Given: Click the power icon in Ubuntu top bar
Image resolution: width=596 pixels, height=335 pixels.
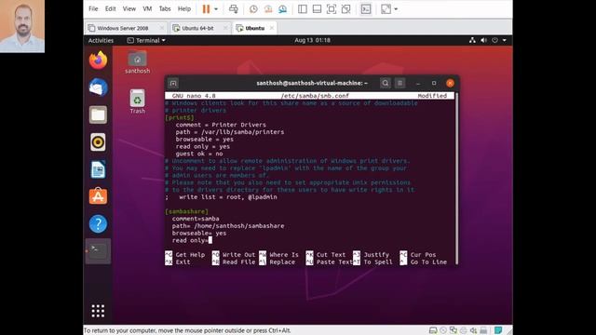Looking at the screenshot, I should click(494, 40).
